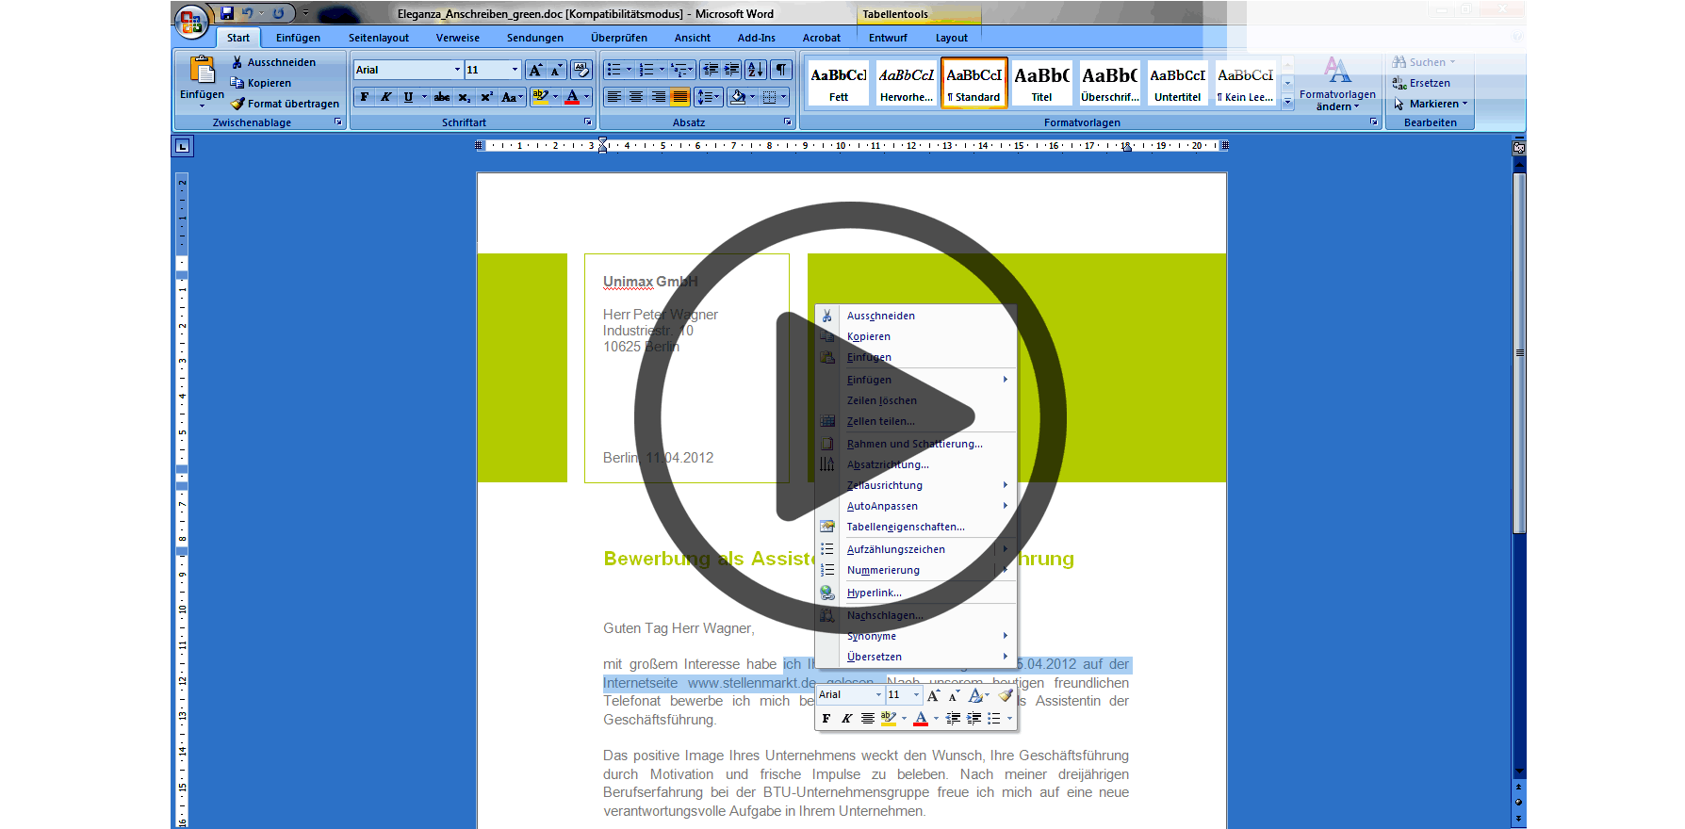The image size is (1685, 829).
Task: Toggle bold formatting in ribbon
Action: pos(365,97)
